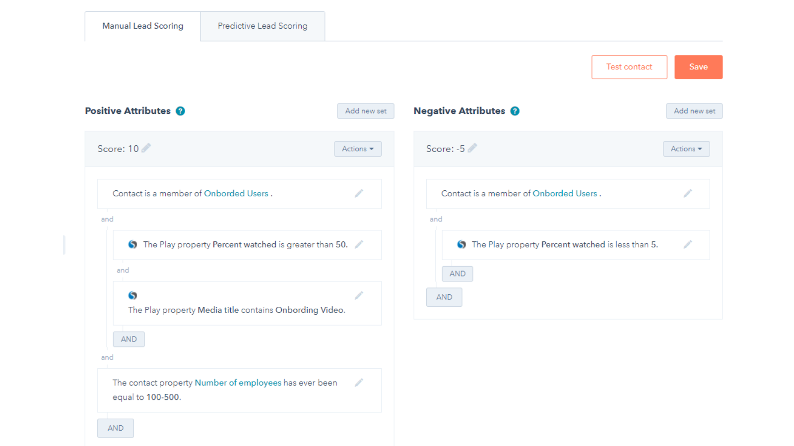The height and width of the screenshot is (446, 794).
Task: Add new set to Negative Attributes
Action: tap(694, 111)
